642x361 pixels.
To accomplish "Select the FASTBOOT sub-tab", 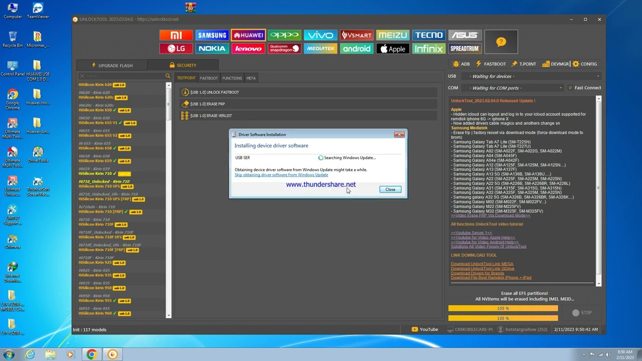I will coord(209,78).
